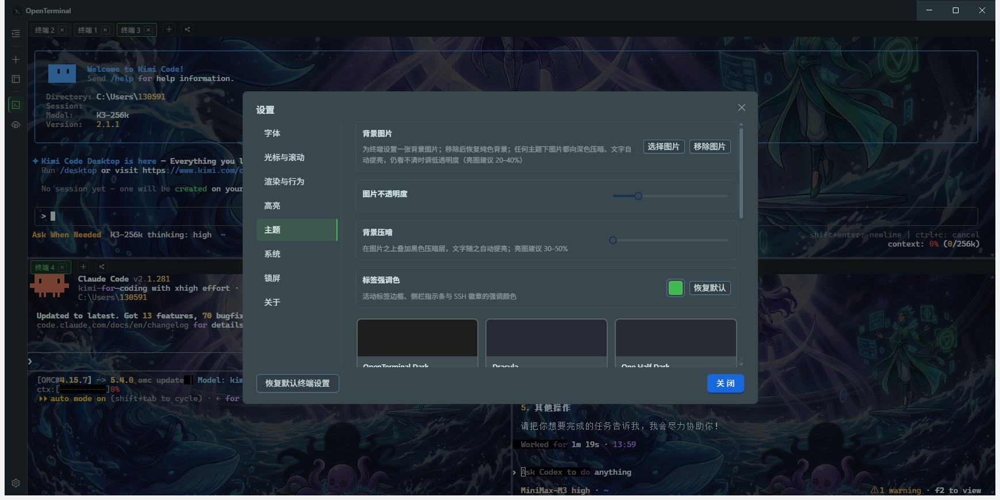Screen dimensions: 1000x500
Task: Click the blue 关闭 button
Action: click(x=726, y=383)
